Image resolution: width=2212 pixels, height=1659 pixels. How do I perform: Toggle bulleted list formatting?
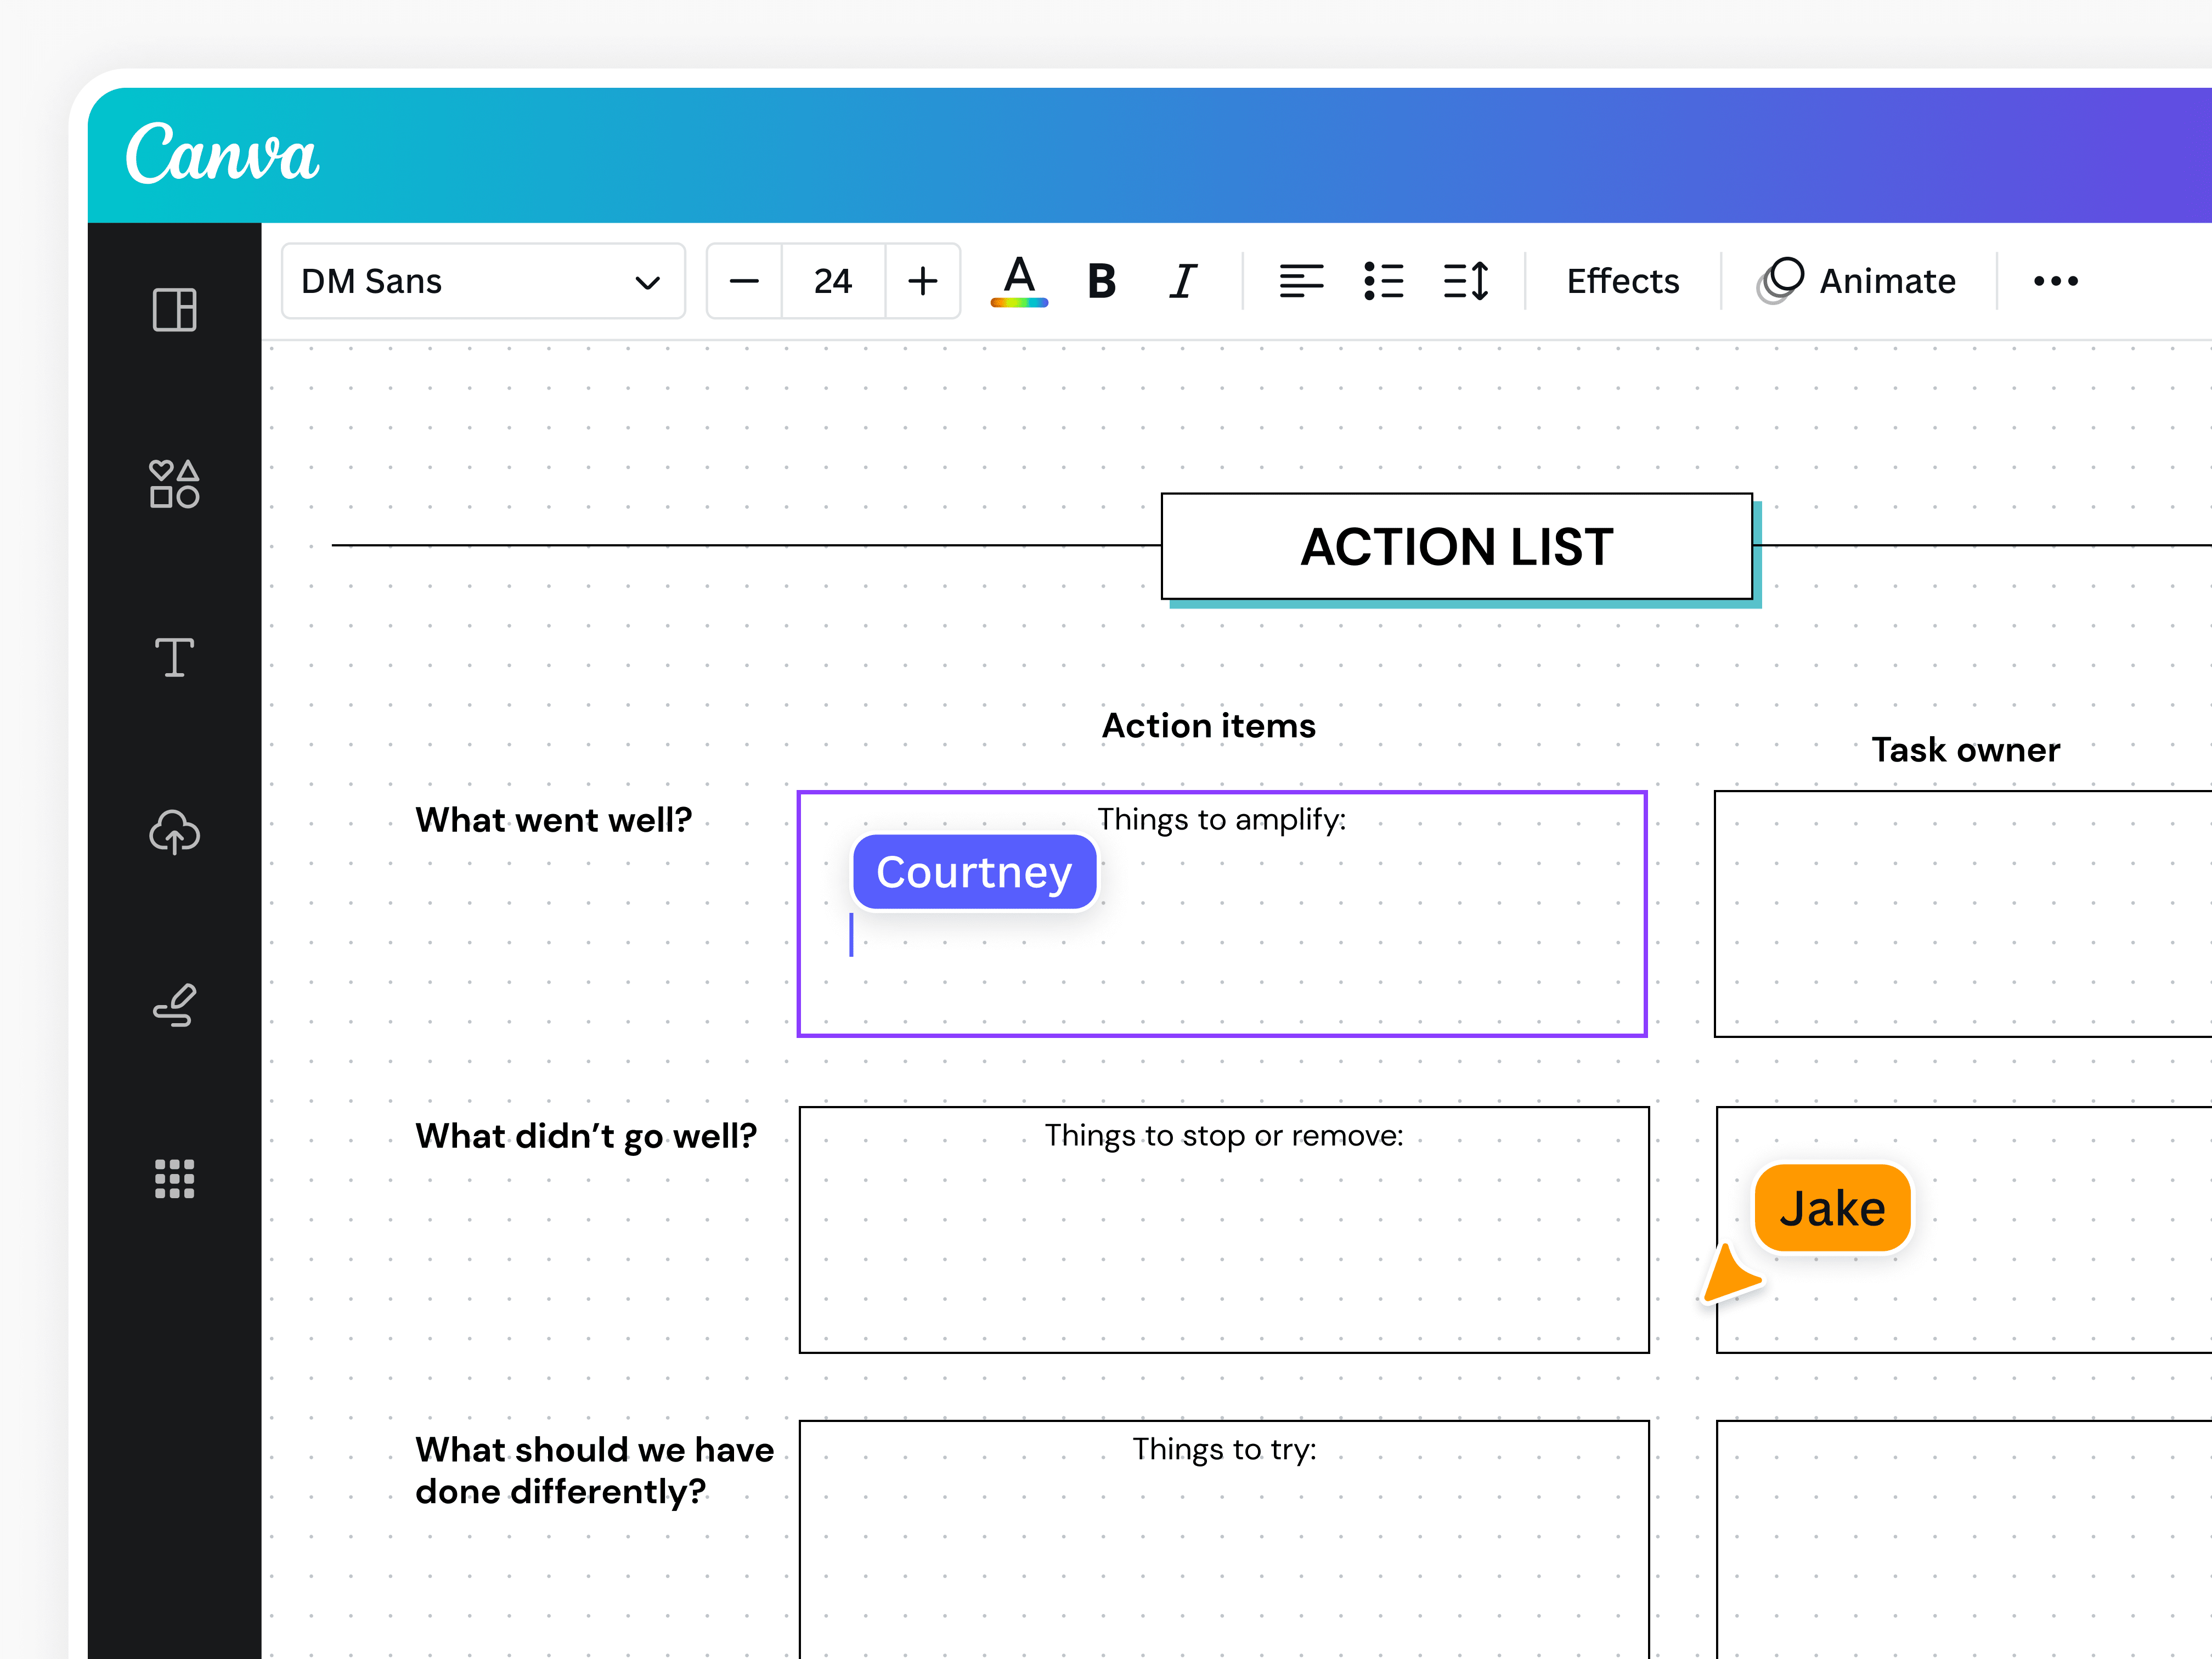(1384, 281)
